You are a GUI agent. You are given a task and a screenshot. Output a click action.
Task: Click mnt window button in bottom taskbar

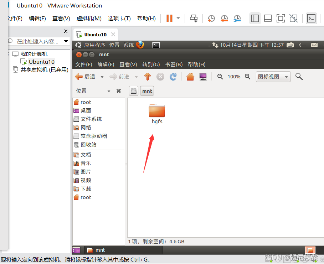coord(123,250)
